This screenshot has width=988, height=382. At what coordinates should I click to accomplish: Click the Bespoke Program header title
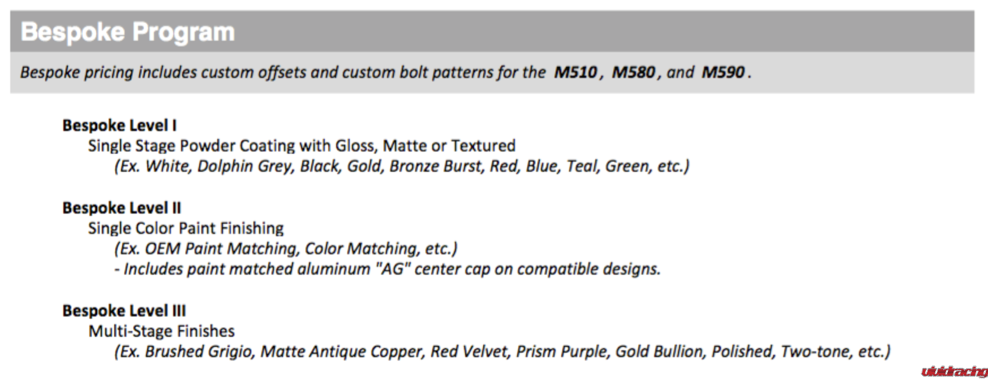click(x=128, y=32)
